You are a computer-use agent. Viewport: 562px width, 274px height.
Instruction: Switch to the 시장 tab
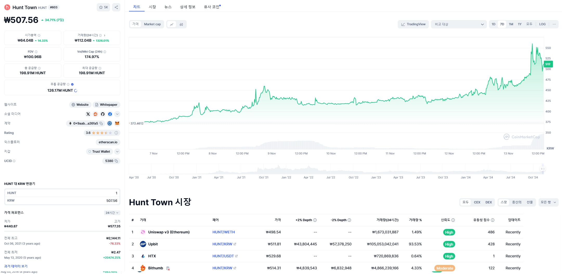(x=152, y=7)
